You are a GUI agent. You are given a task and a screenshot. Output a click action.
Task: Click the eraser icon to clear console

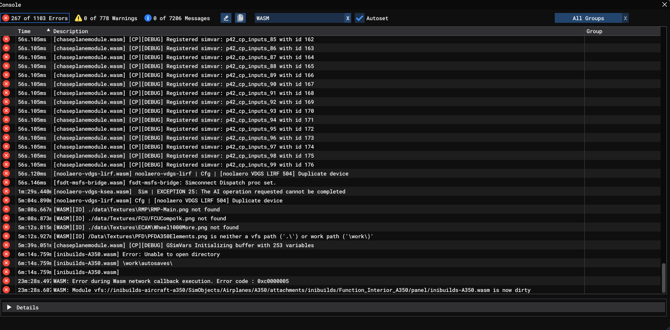[226, 18]
